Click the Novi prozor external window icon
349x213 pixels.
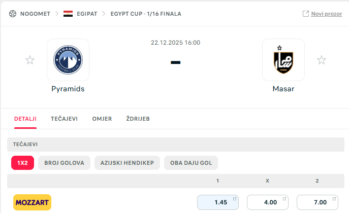pyautogui.click(x=306, y=14)
